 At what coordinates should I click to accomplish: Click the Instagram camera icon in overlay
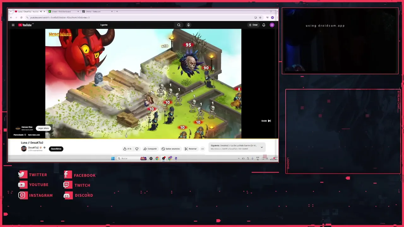tap(22, 195)
